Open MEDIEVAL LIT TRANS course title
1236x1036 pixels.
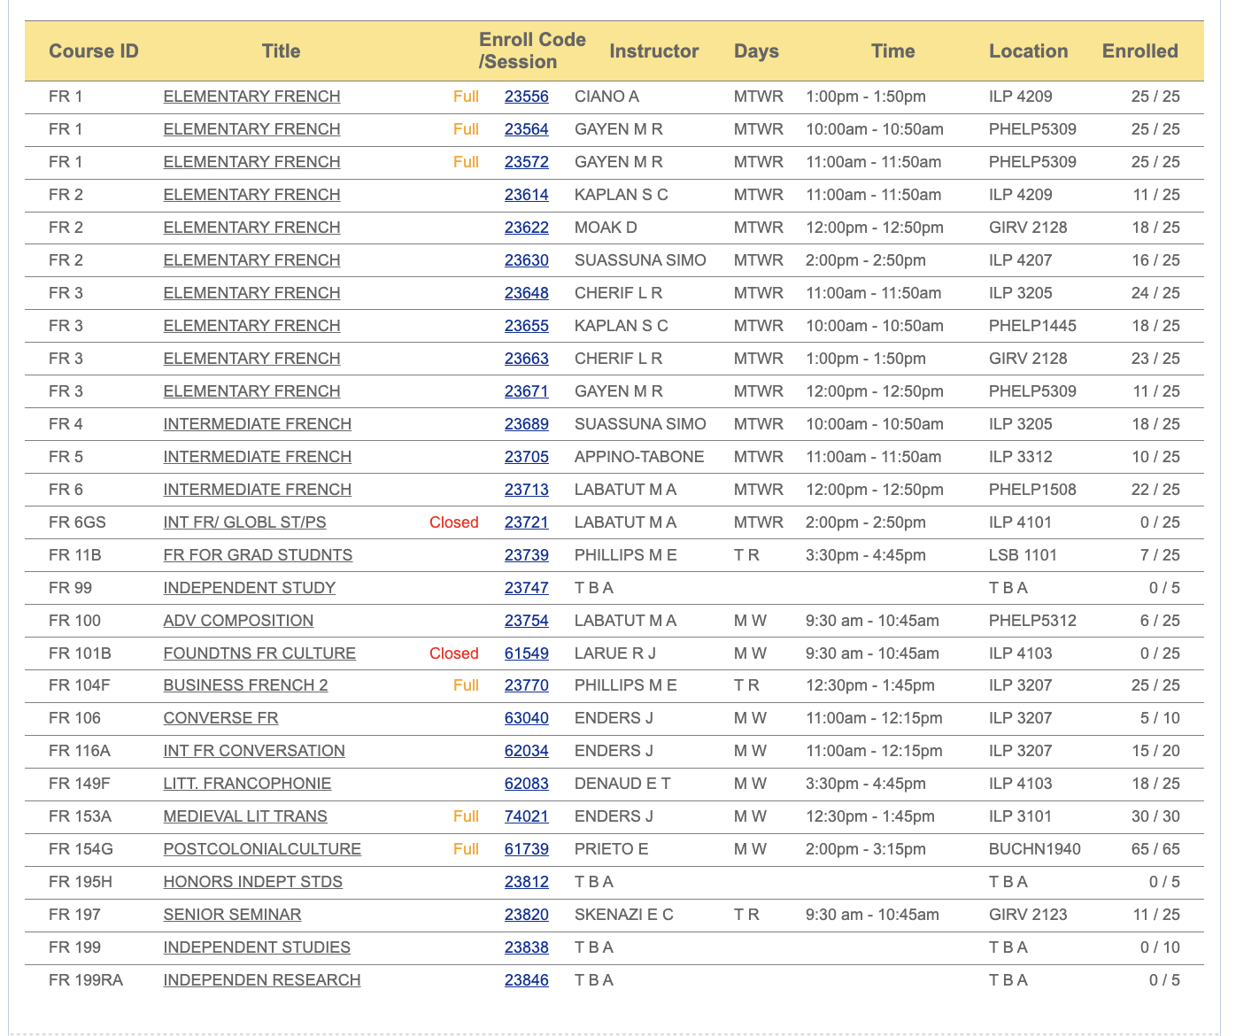click(x=245, y=816)
